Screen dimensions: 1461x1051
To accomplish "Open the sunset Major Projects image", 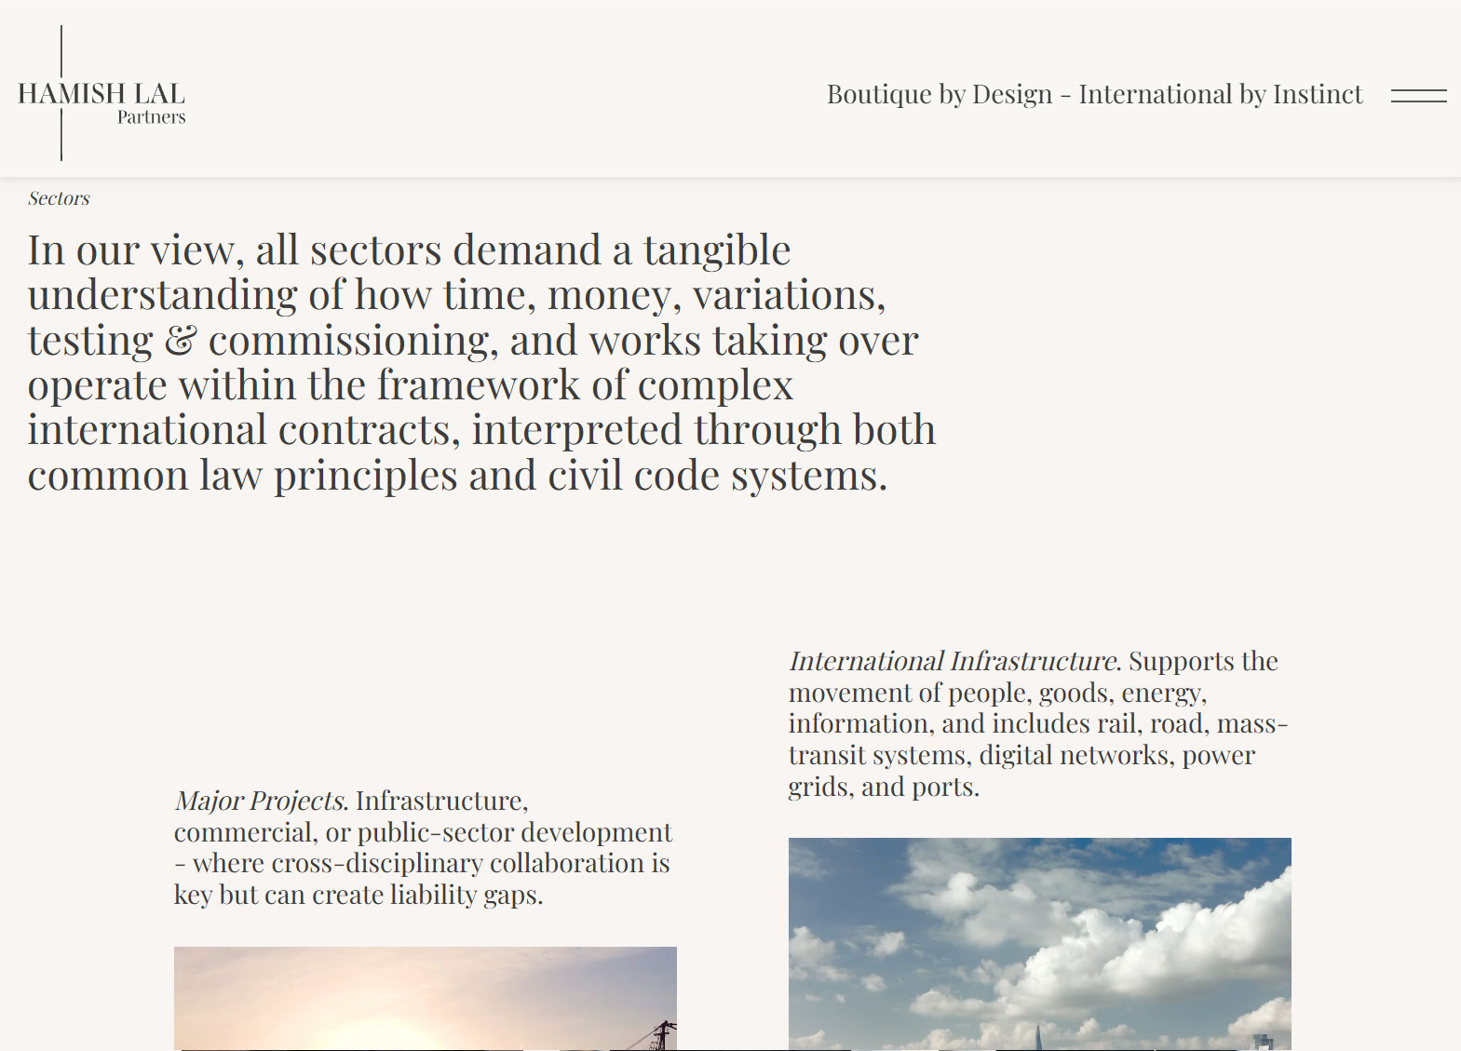I will click(426, 999).
